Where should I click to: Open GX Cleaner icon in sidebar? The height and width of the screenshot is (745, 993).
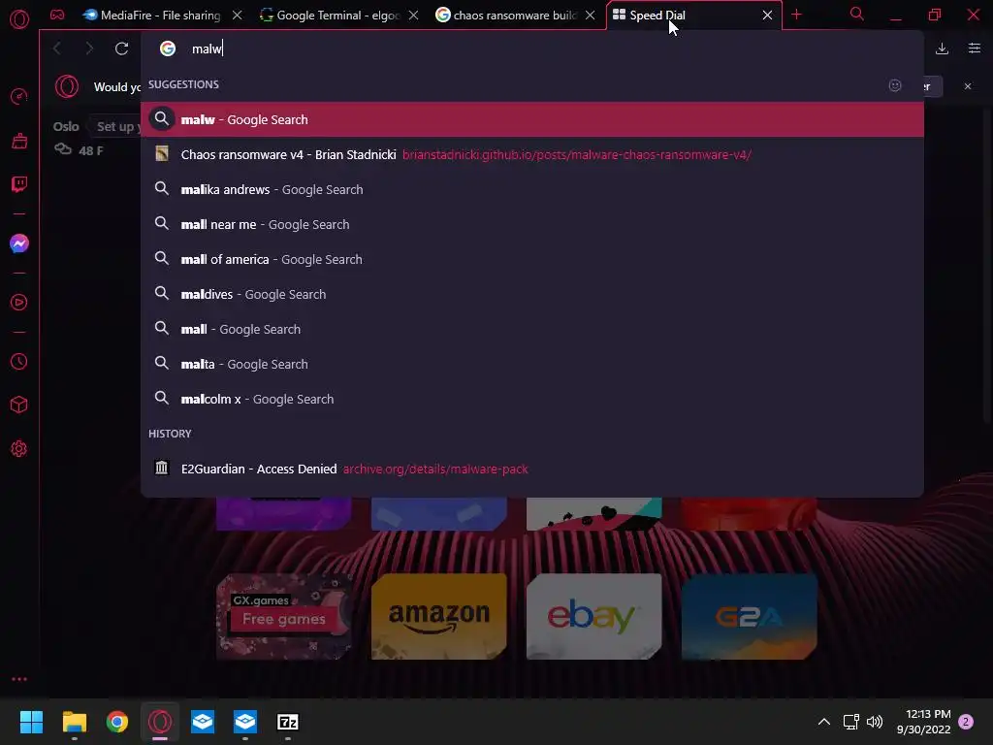(x=19, y=141)
